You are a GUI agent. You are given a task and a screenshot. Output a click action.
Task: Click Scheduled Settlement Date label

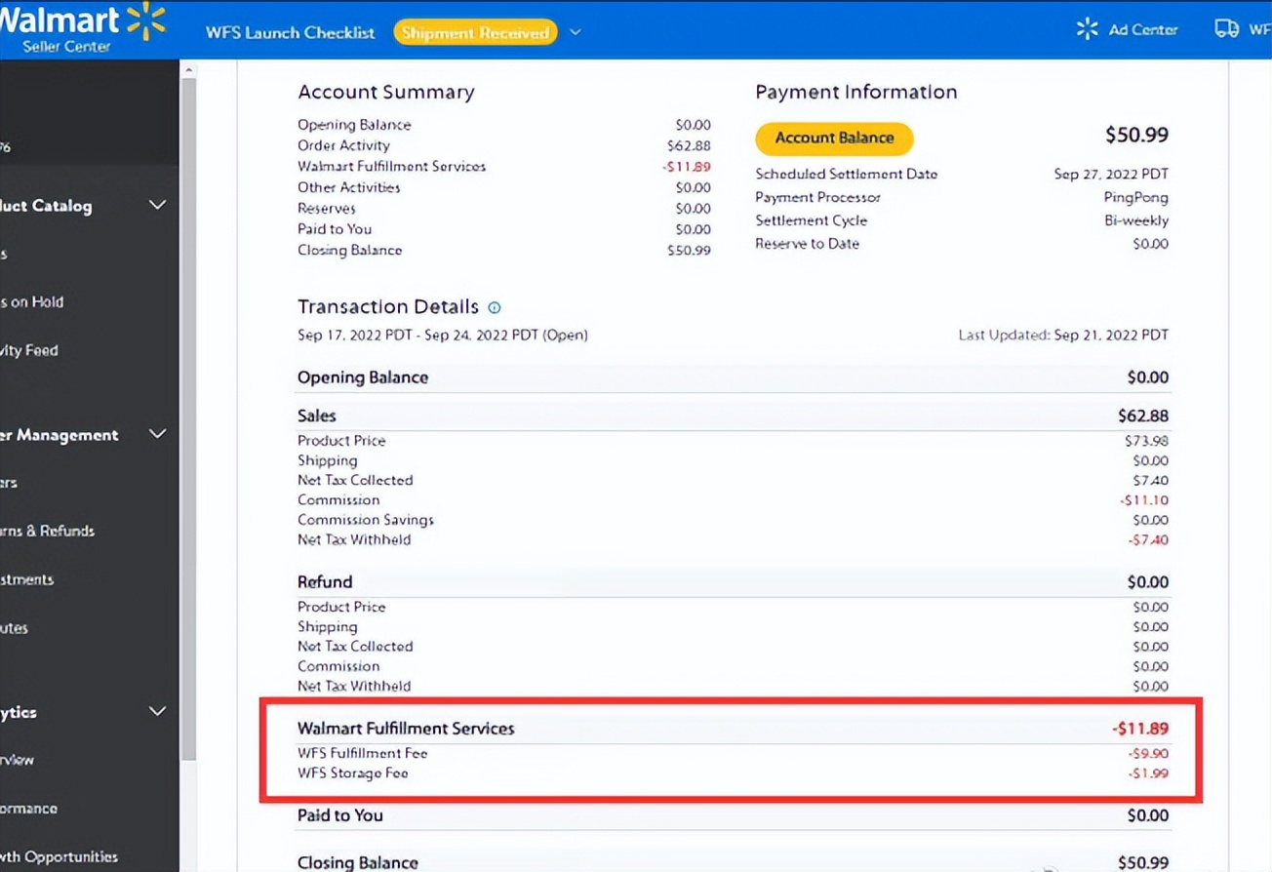pos(847,174)
